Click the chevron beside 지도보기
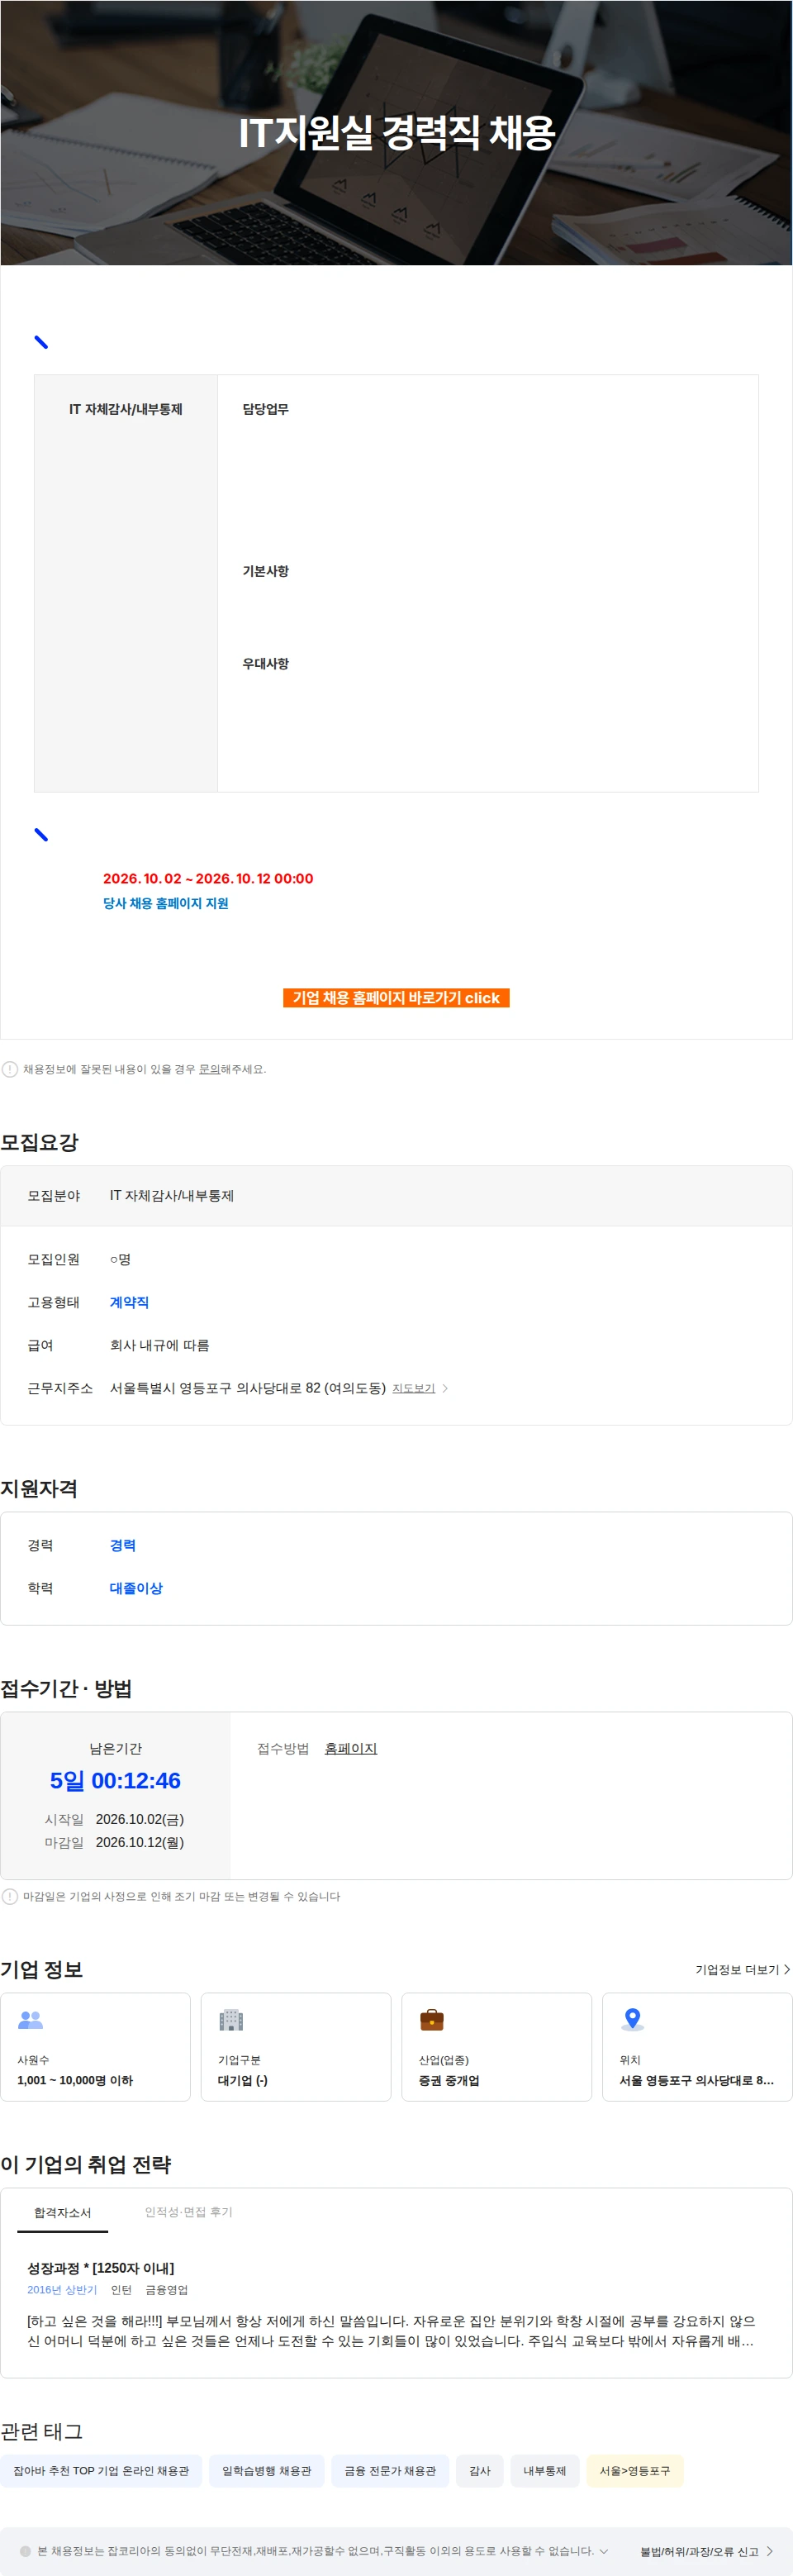This screenshot has width=793, height=2576. tap(445, 1388)
